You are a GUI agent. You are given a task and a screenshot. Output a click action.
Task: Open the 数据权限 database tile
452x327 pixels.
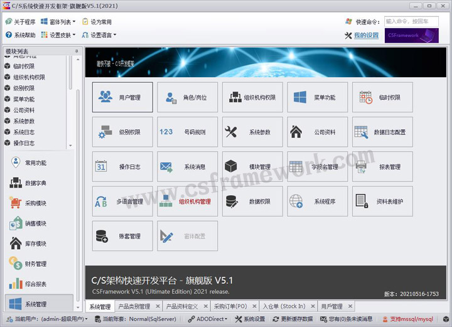point(252,201)
